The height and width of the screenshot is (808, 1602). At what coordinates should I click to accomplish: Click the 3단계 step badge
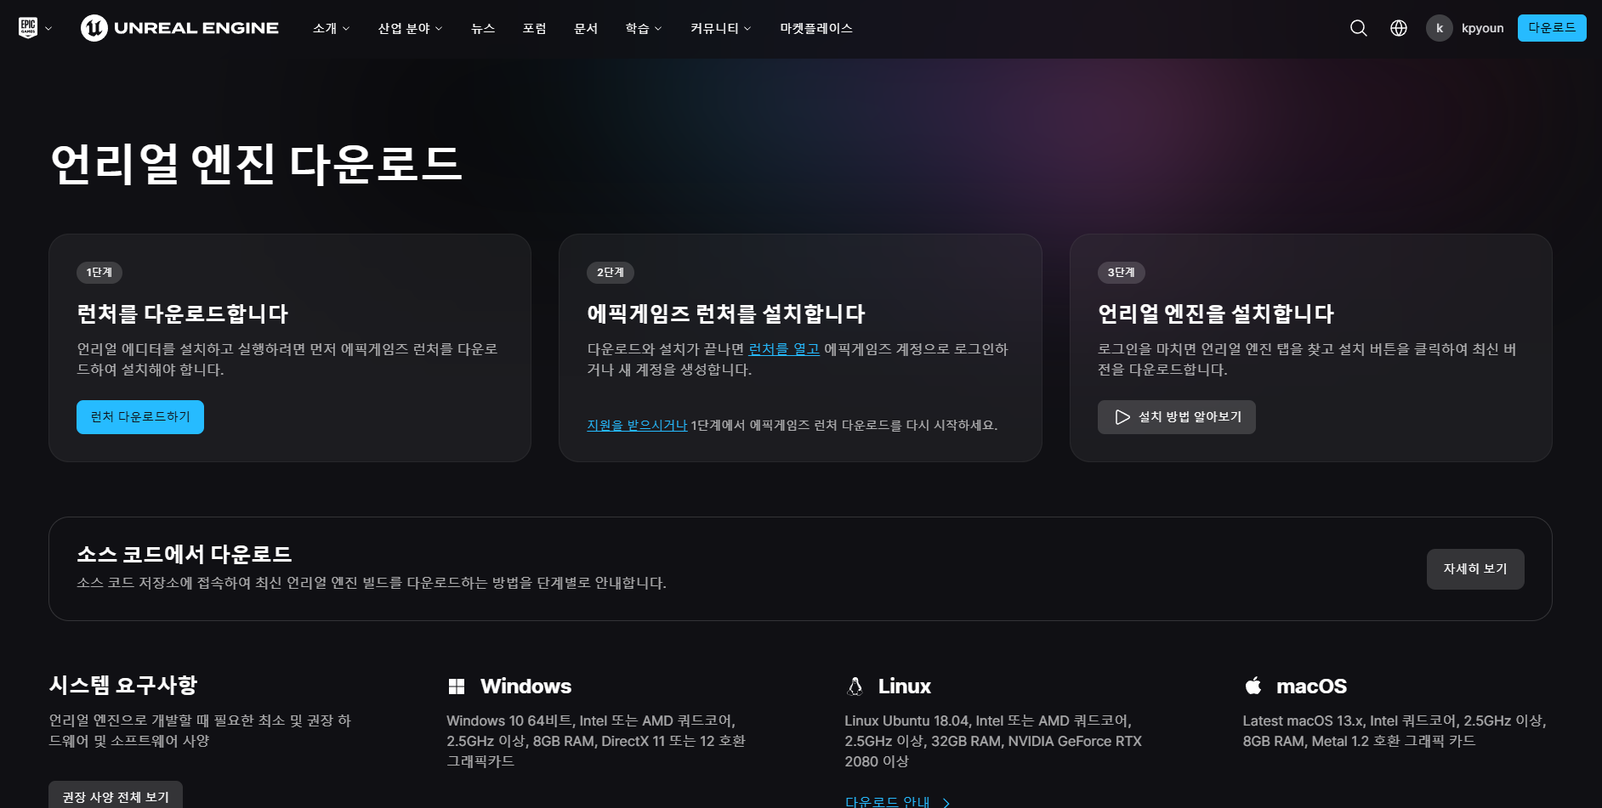[x=1122, y=273]
